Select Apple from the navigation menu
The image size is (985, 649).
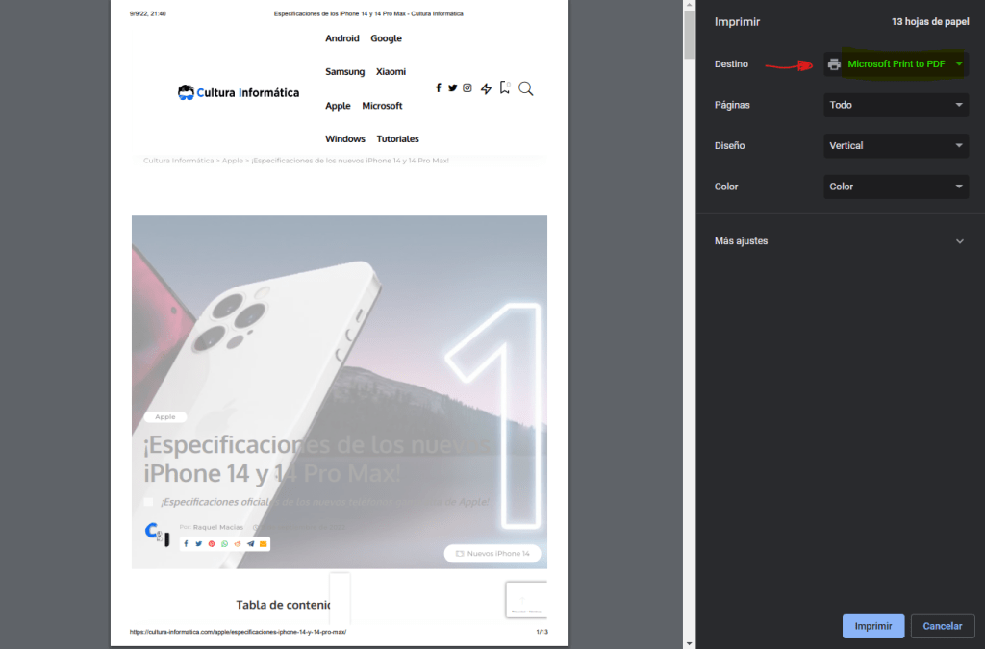click(338, 106)
